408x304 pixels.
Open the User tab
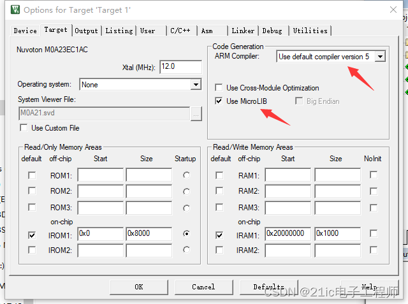151,31
